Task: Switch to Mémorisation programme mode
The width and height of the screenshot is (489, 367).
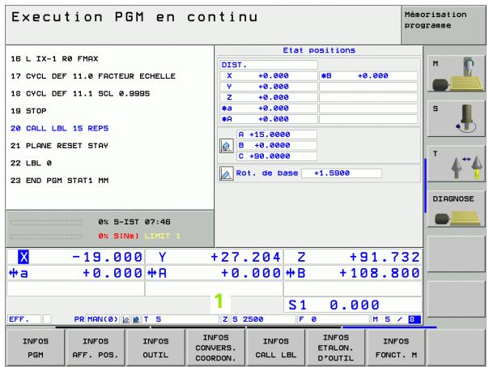Action: [x=444, y=25]
